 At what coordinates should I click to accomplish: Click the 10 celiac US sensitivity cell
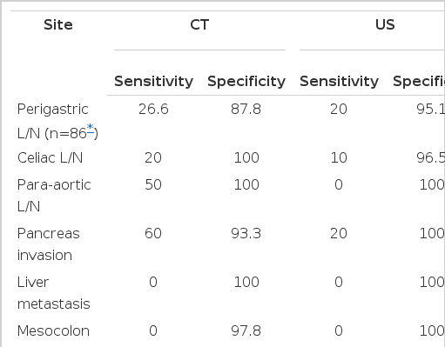(x=339, y=158)
